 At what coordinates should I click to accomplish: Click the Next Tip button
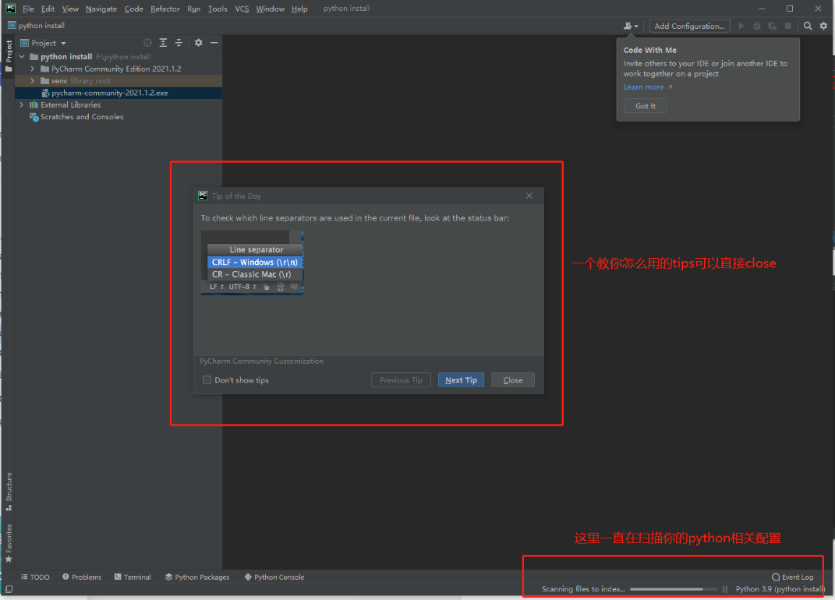pos(462,380)
